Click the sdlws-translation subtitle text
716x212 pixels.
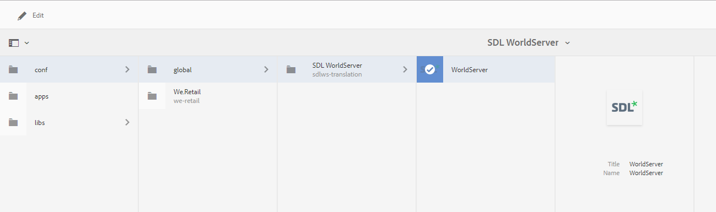337,74
